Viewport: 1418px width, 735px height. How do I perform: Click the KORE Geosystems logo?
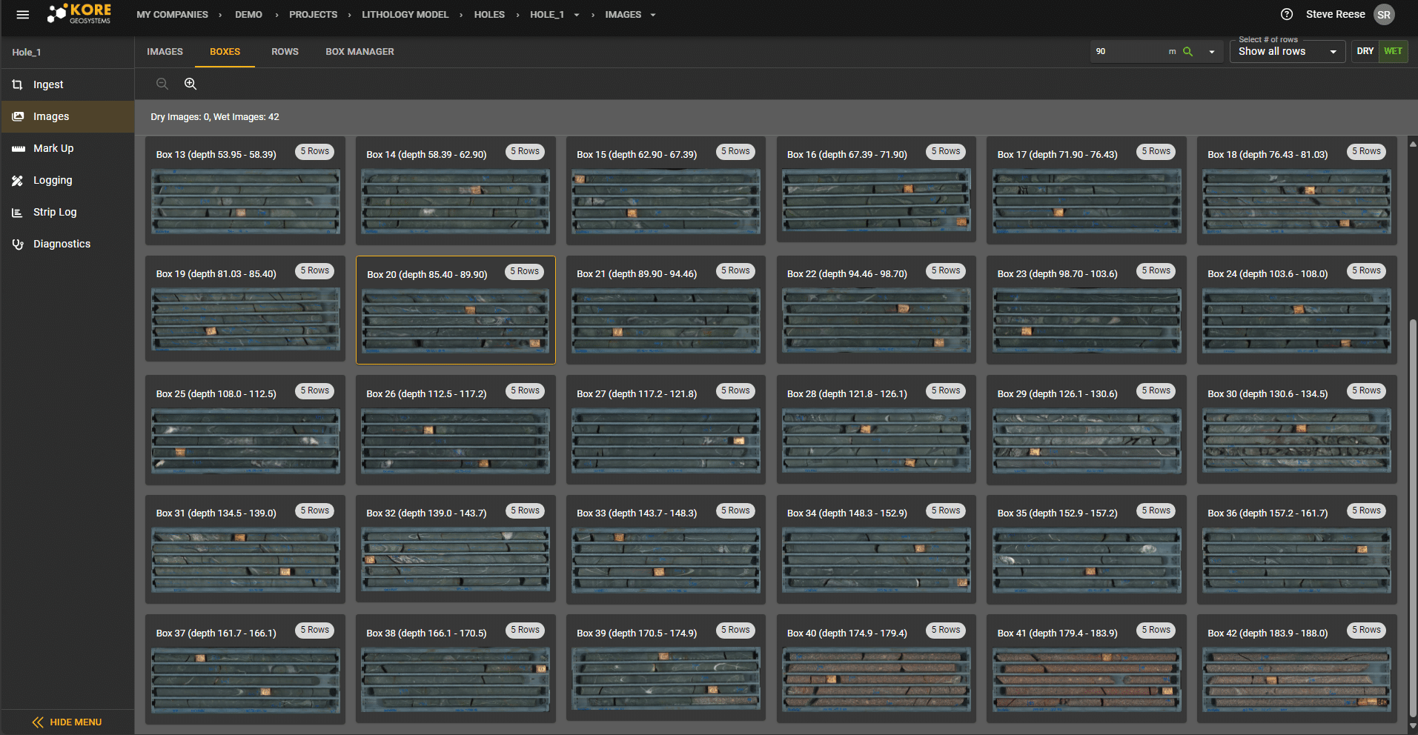tap(79, 14)
